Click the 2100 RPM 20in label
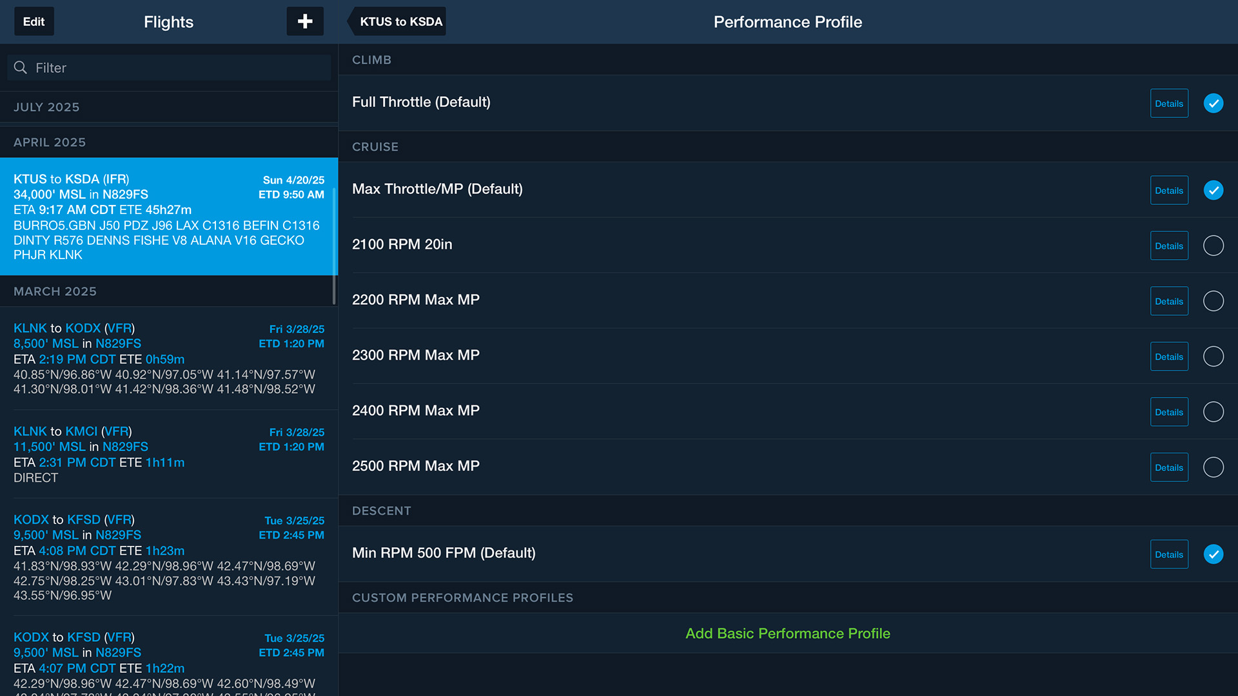This screenshot has width=1238, height=696. point(402,244)
